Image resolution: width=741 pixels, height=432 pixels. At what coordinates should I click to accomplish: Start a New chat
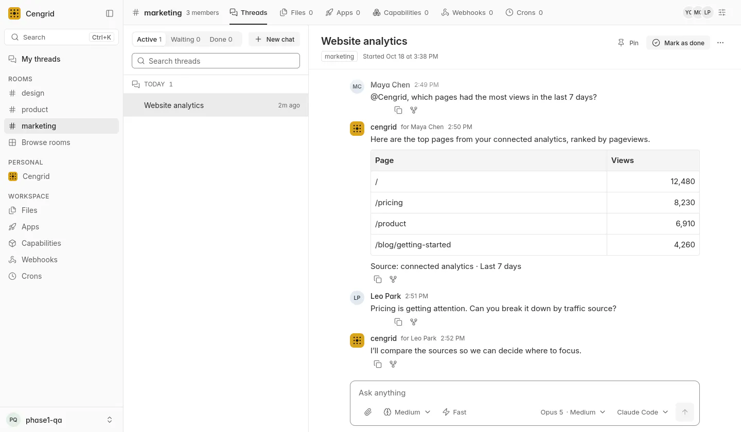pyautogui.click(x=274, y=39)
